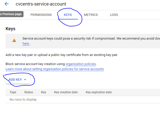Click the Type column header

coord(13,92)
